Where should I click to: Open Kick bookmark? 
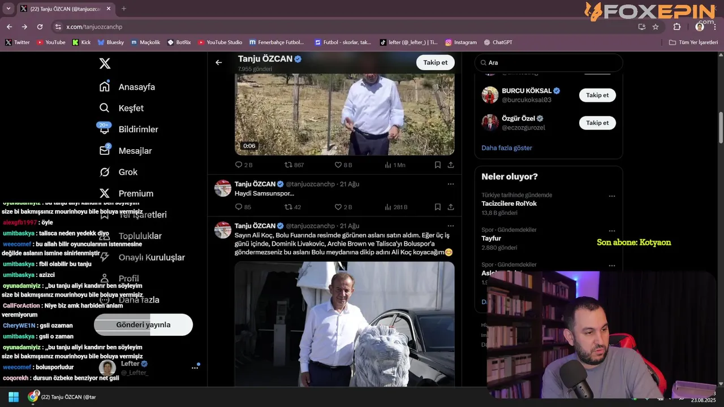pos(81,42)
